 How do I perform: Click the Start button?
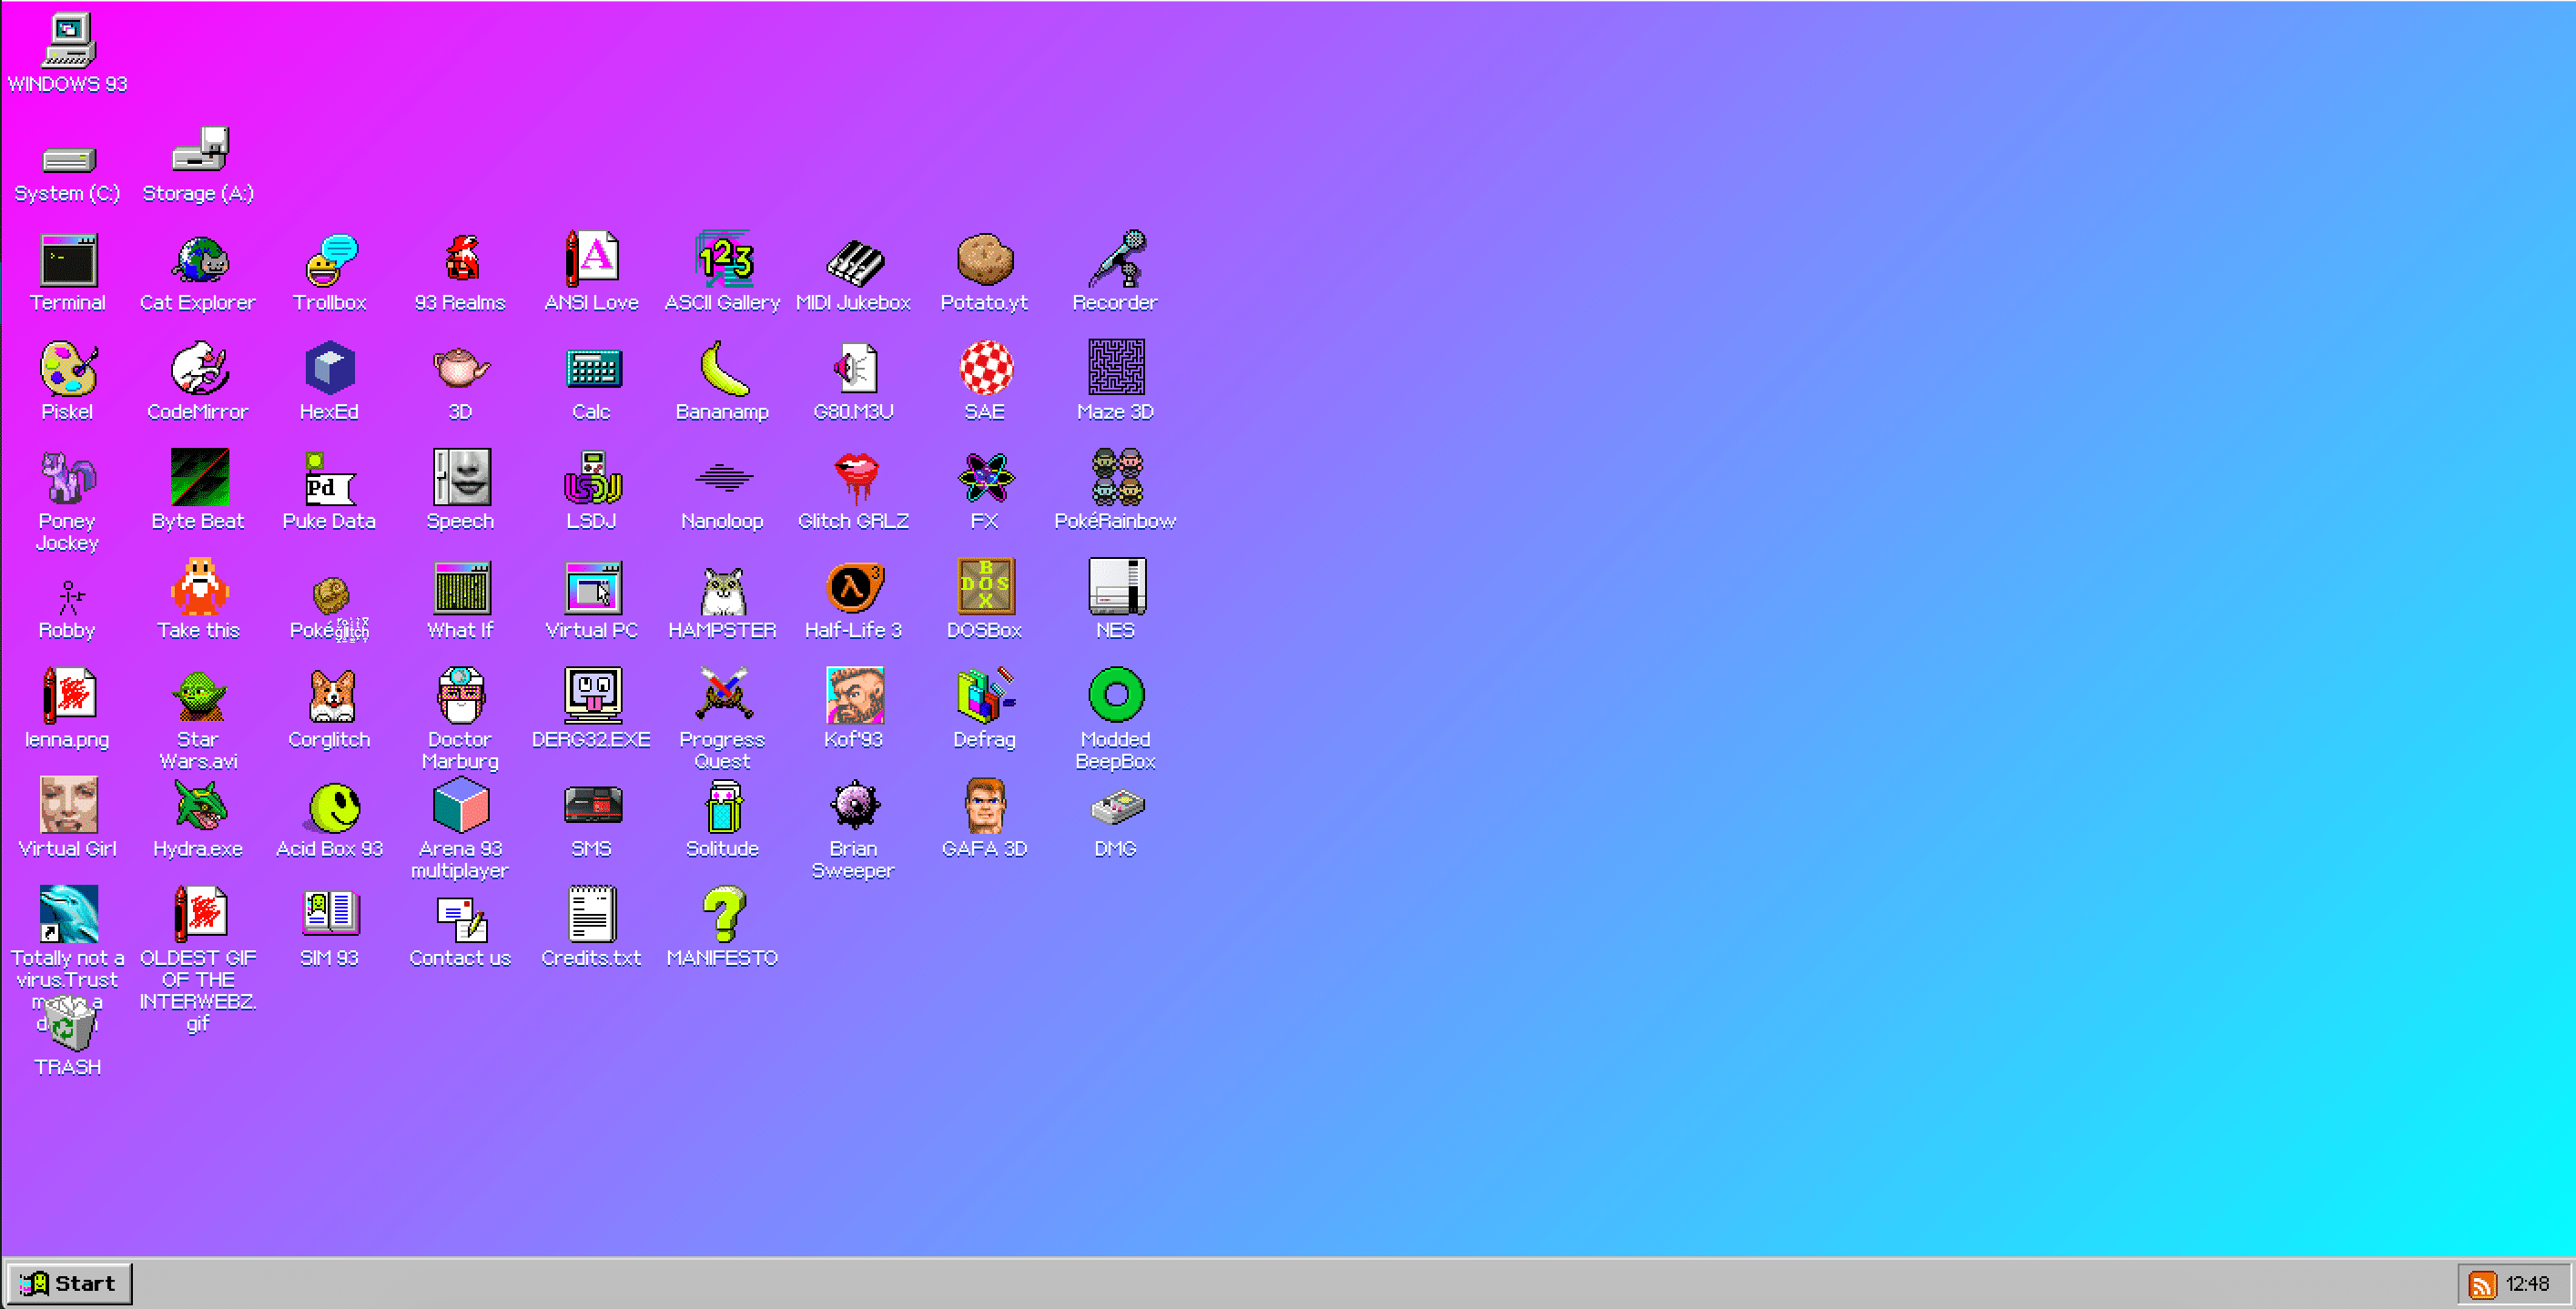click(x=68, y=1283)
